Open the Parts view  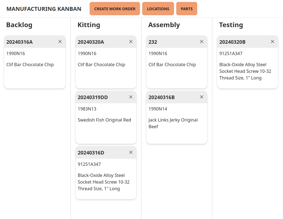186,9
